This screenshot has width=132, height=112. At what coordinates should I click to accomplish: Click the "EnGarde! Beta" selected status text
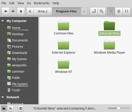click(65, 108)
